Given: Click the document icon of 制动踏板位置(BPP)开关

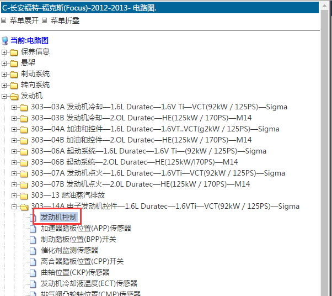Looking at the screenshot, I should point(33,240).
